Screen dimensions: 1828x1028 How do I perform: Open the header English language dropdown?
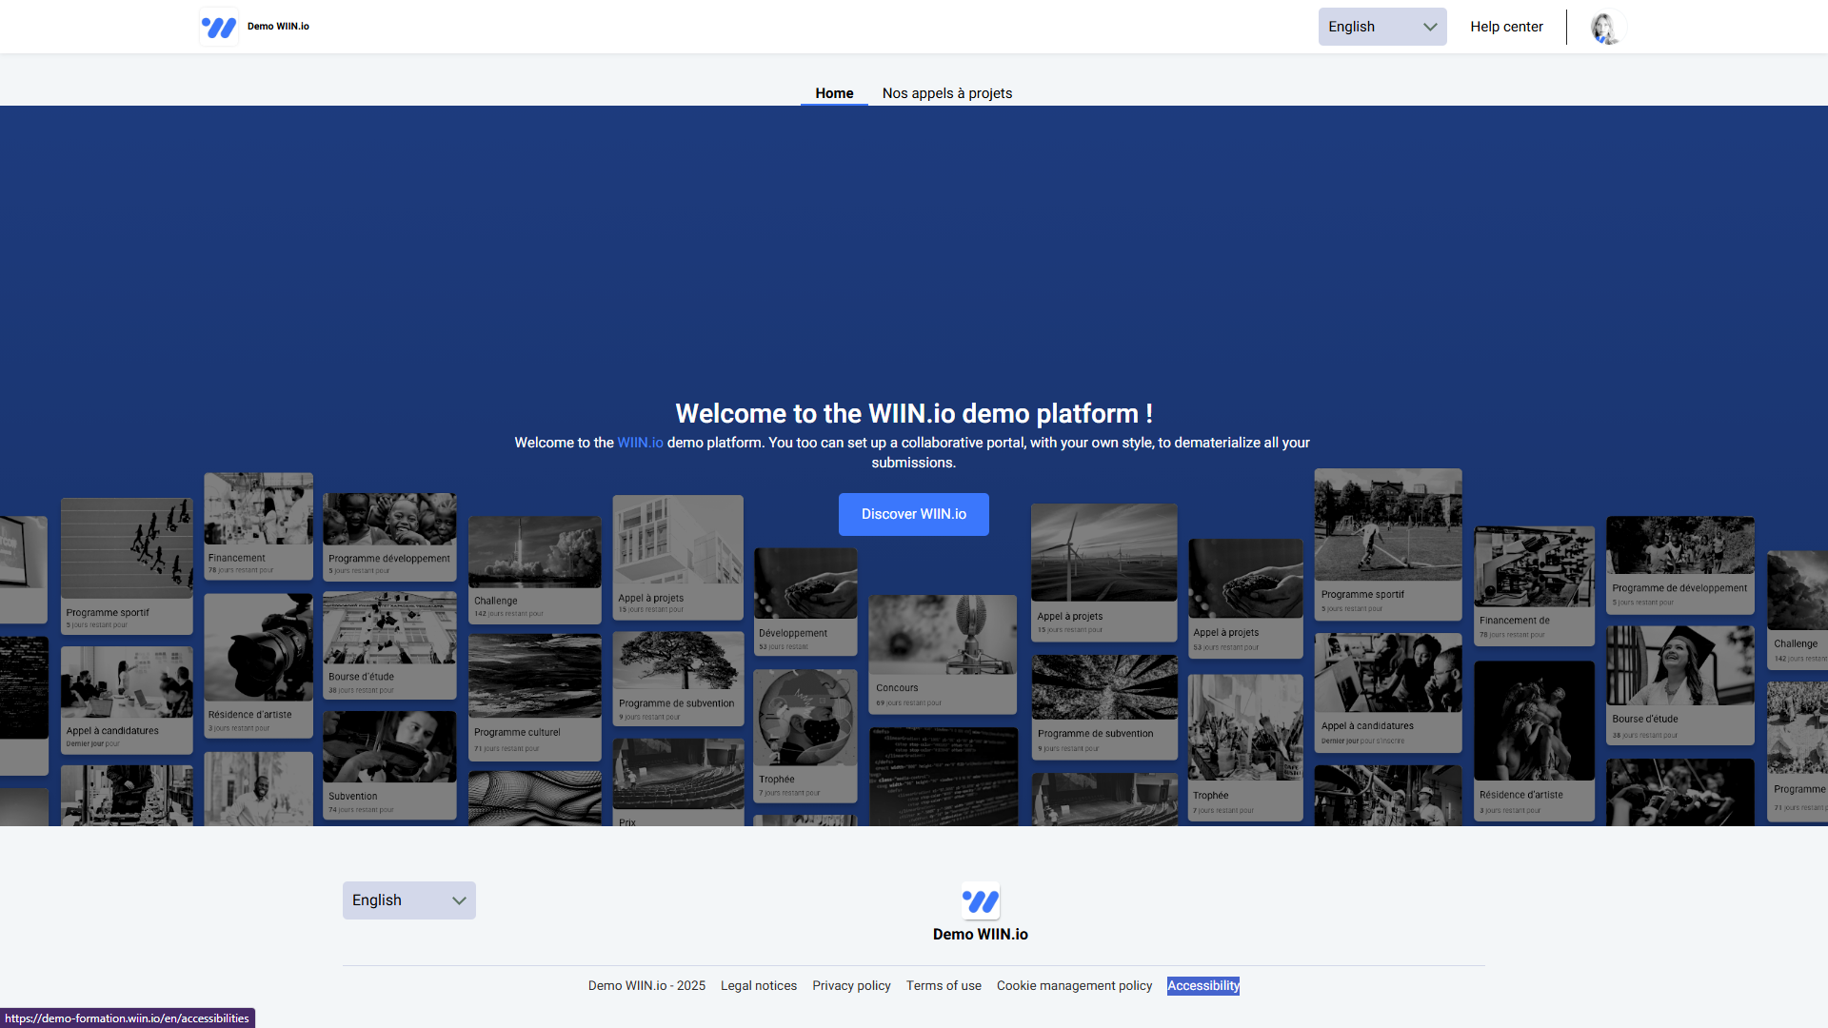pyautogui.click(x=1382, y=27)
